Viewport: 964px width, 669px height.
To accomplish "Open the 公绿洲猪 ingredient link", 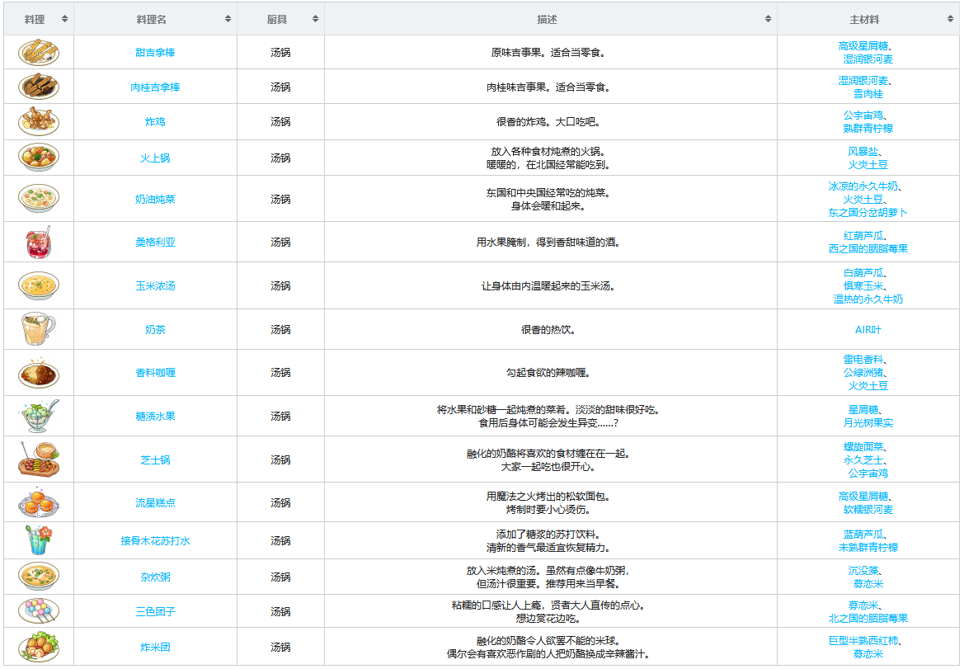I will pos(863,372).
